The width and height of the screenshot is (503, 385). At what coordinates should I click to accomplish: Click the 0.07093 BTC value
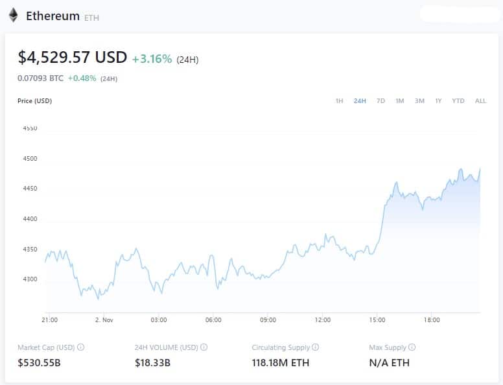(40, 78)
